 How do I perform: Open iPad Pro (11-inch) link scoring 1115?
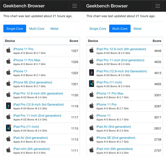point(26,127)
